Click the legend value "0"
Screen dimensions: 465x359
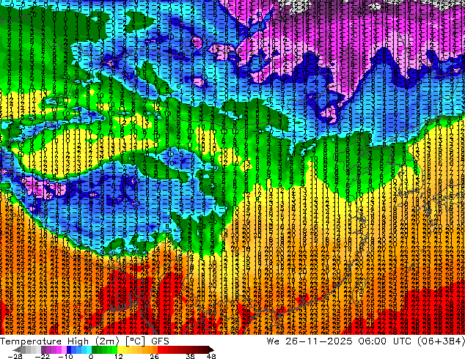click(91, 356)
